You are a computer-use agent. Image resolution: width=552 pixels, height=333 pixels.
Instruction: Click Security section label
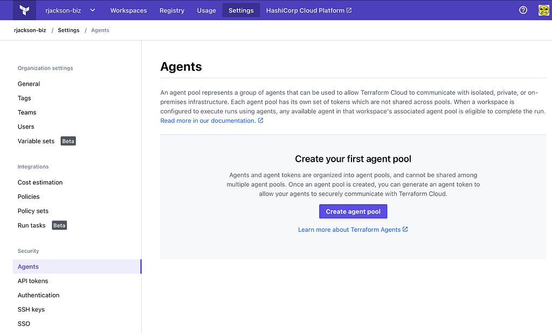(x=28, y=251)
